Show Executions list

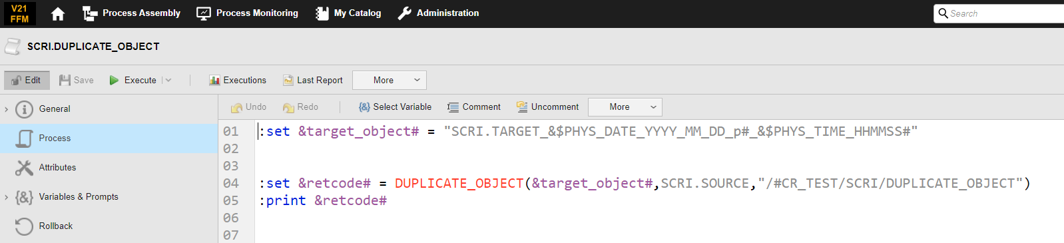click(x=238, y=80)
